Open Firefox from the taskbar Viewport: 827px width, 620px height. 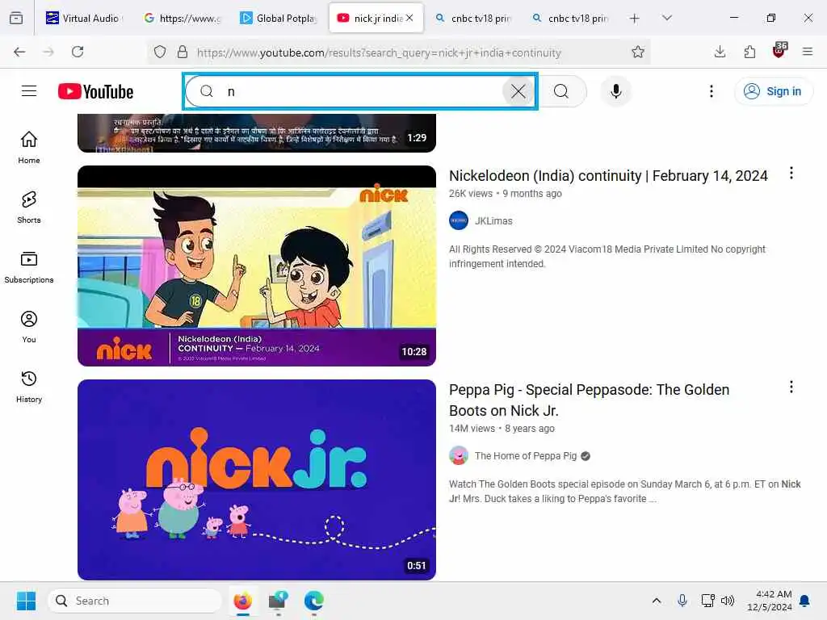pyautogui.click(x=242, y=601)
